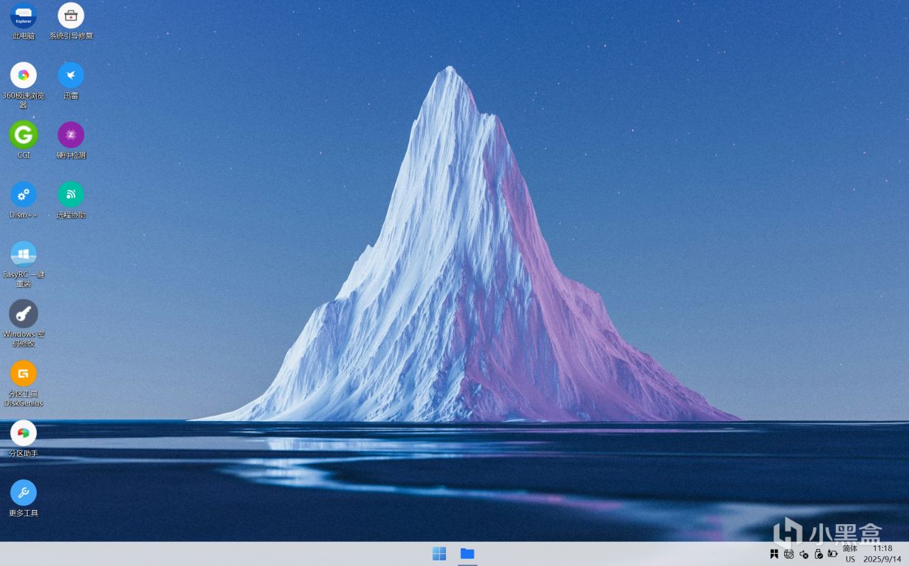Open File Explorer from the taskbar
909x566 pixels.
(467, 554)
